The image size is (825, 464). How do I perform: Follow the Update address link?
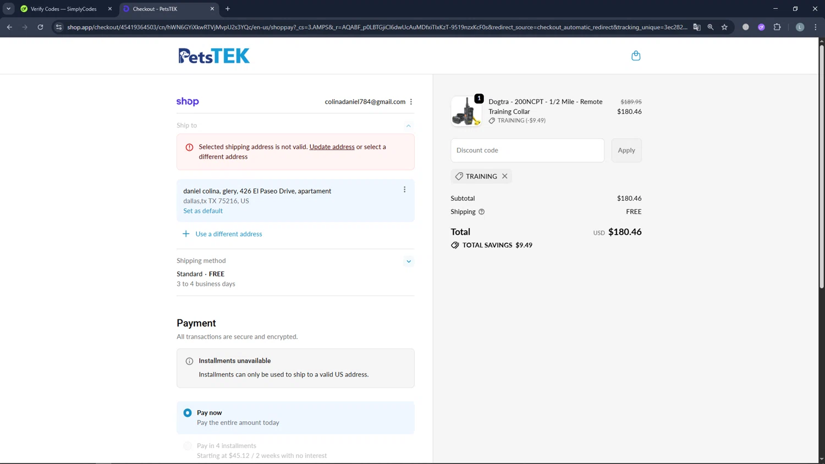tap(332, 147)
